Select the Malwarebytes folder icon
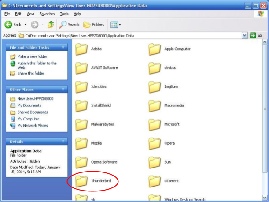Screen dimensions: 269x202 point(81,124)
